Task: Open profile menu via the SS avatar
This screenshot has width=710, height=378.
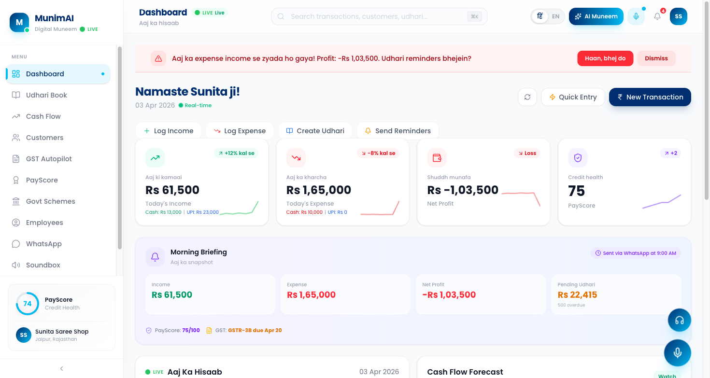Action: coord(678,16)
